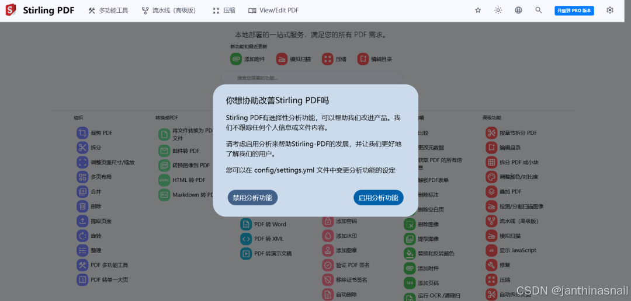Toggle dark mode with the sun icon
Image resolution: width=631 pixels, height=301 pixels.
click(x=498, y=10)
